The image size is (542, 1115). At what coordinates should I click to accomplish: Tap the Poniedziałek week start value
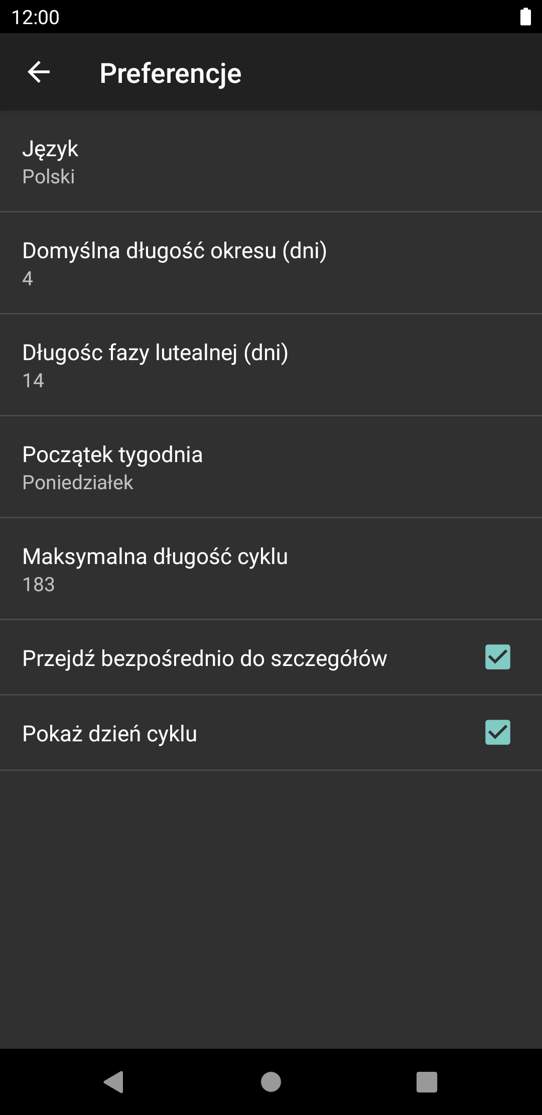click(x=78, y=483)
